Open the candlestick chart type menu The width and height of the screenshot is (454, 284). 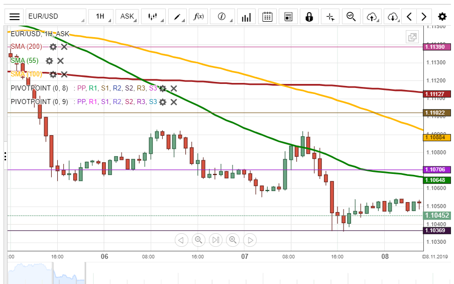(x=153, y=16)
